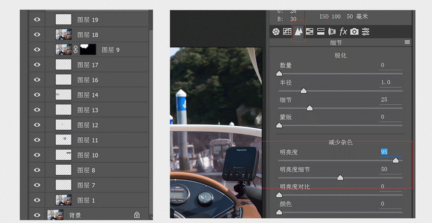The image size is (432, 223).
Task: Open the 细节 panel options menu
Action: point(407,43)
